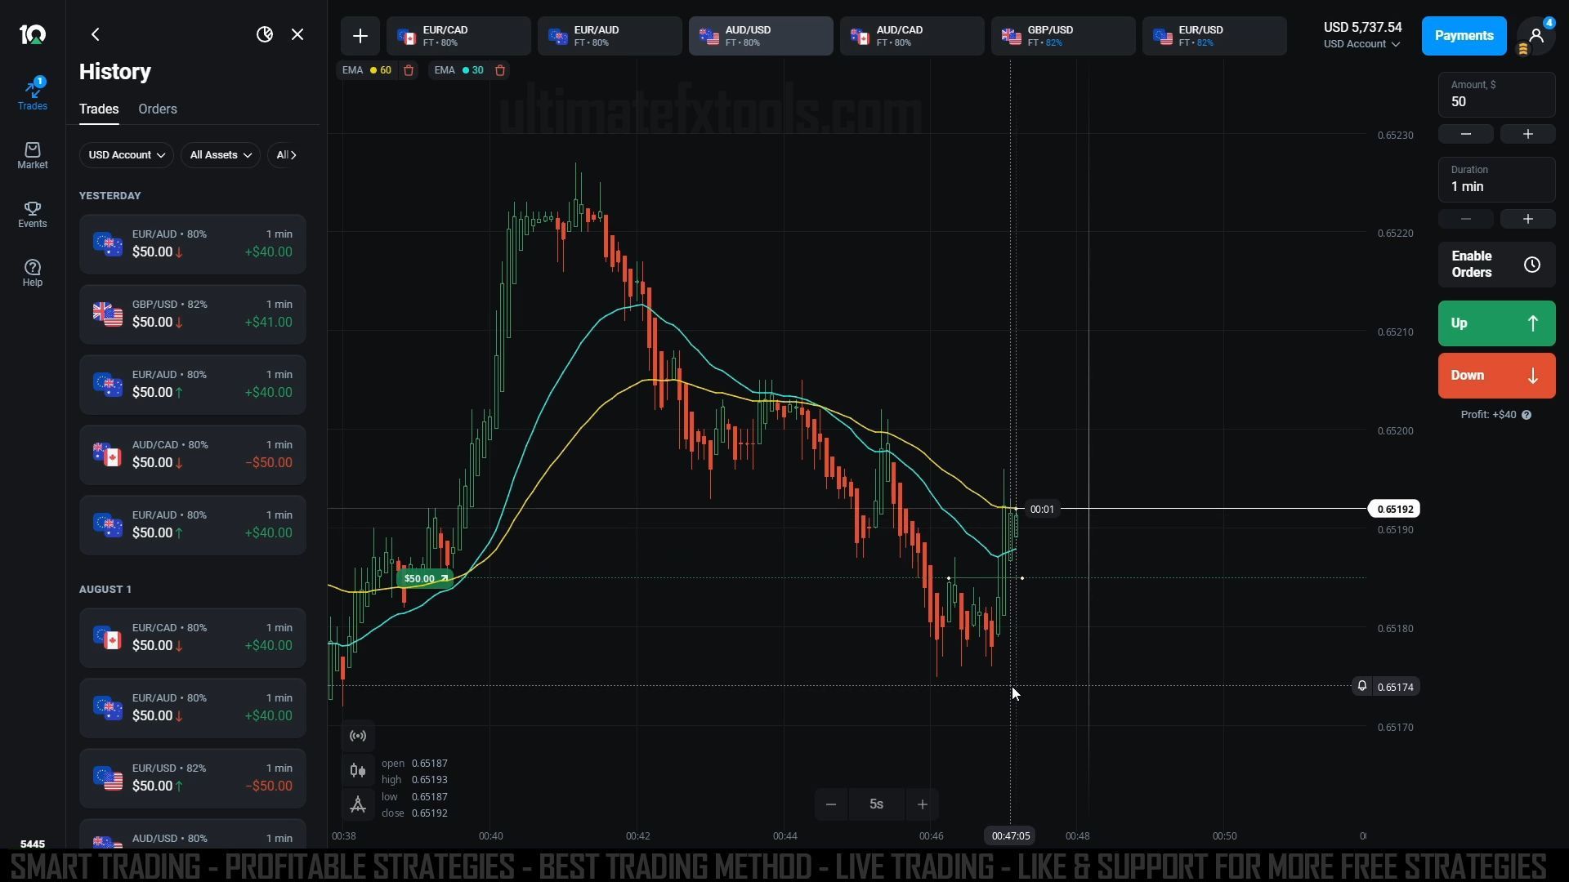
Task: Zoom in the chart timeframe with plus
Action: (923, 804)
